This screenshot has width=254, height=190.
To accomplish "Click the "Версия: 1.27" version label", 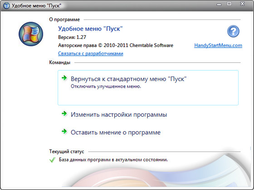I will (72, 37).
